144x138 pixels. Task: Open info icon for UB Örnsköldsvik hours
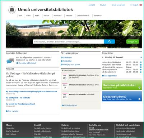pyautogui.click(x=141, y=72)
